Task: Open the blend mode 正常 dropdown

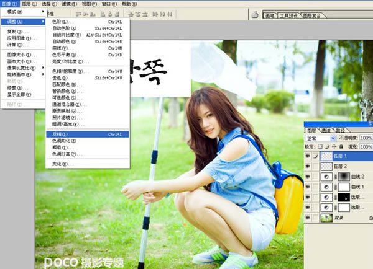Action: click(x=321, y=138)
